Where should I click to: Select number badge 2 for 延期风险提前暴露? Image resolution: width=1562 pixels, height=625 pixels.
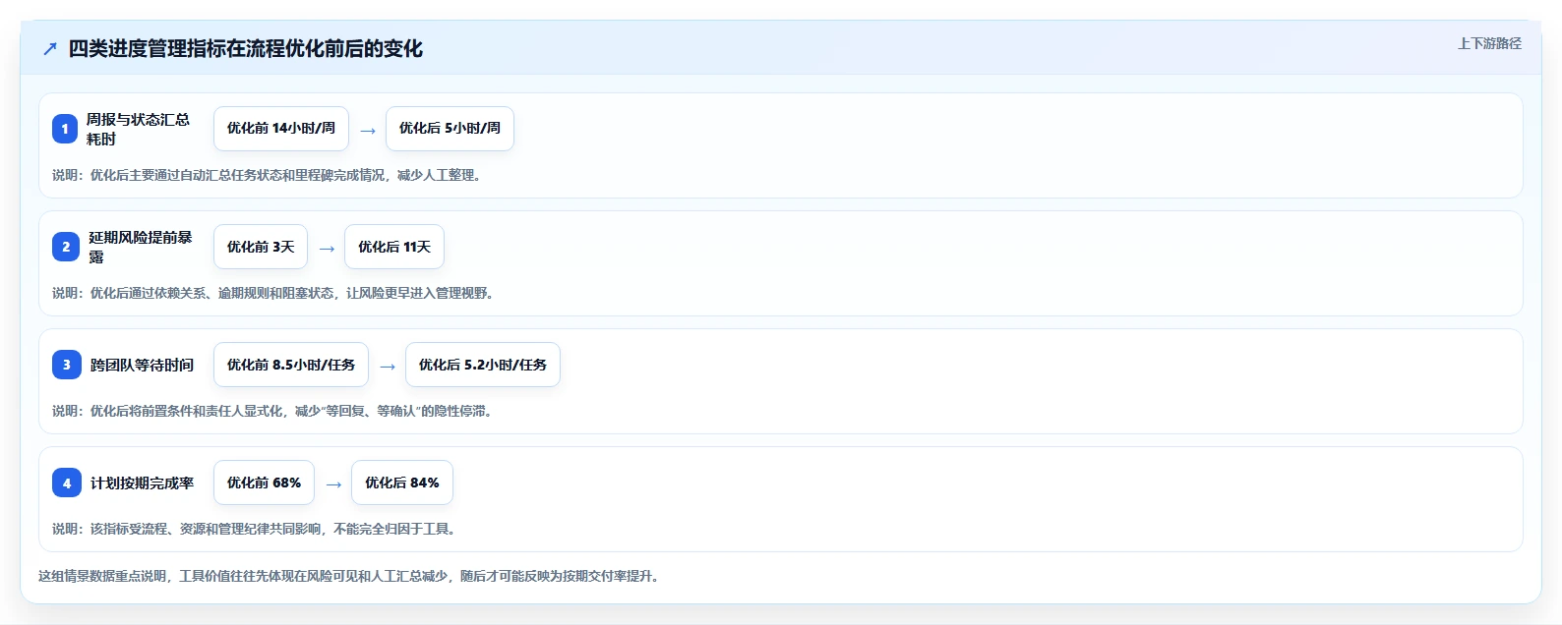(66, 247)
